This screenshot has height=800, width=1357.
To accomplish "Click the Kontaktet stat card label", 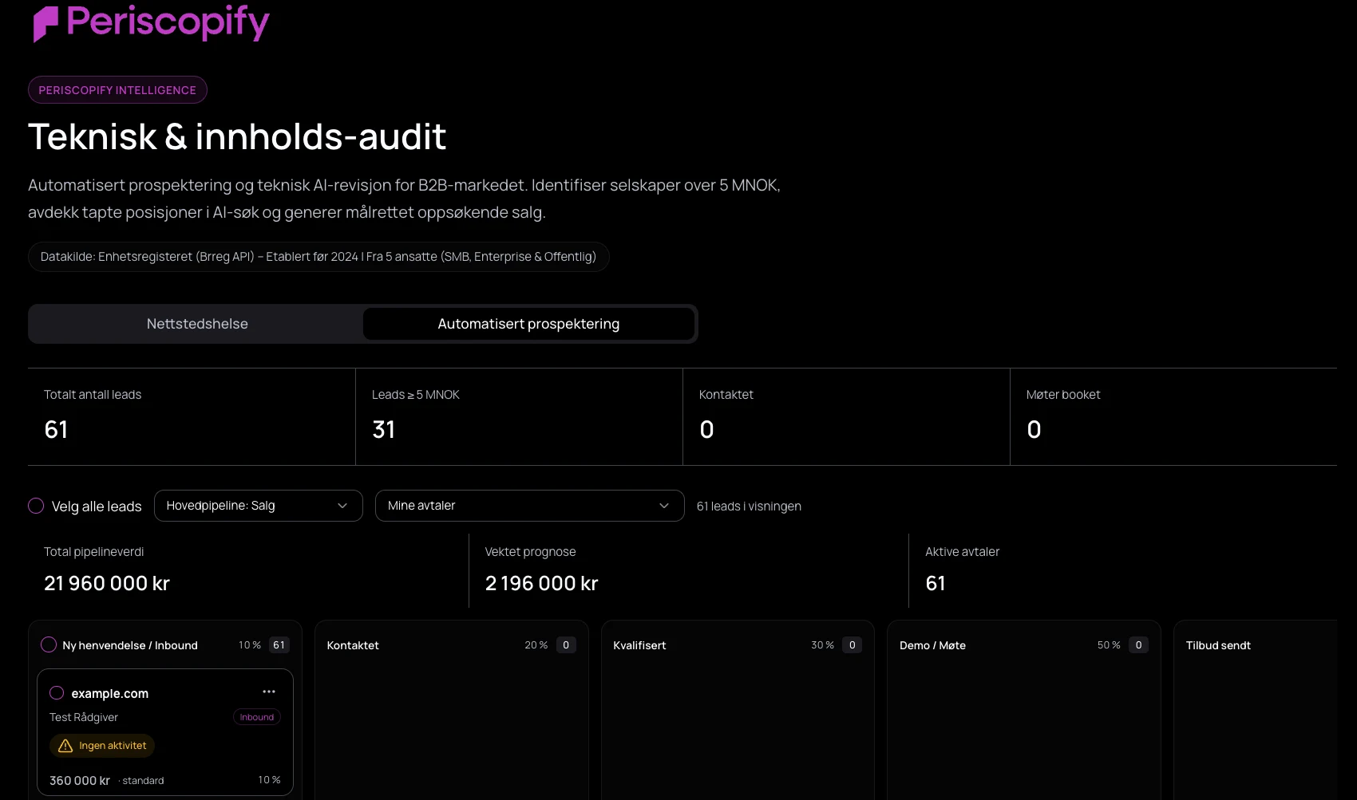I will click(726, 395).
